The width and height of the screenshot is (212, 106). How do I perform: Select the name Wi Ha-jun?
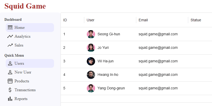click(105, 61)
